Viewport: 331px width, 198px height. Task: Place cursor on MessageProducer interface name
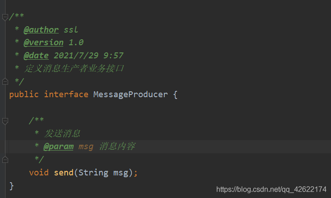coord(130,94)
